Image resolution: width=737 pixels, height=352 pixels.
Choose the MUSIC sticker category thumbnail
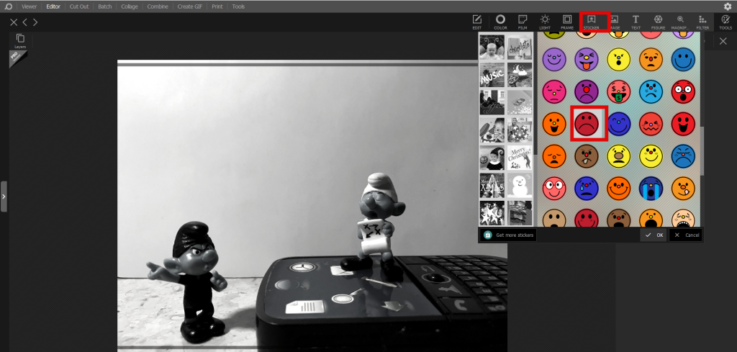[x=492, y=75]
